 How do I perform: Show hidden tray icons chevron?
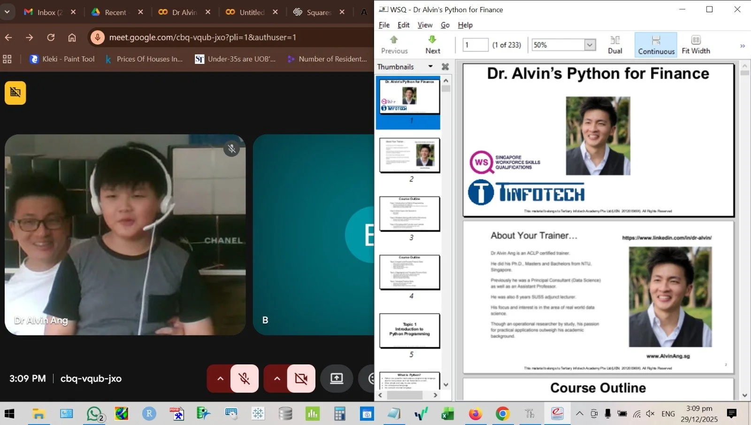click(579, 414)
